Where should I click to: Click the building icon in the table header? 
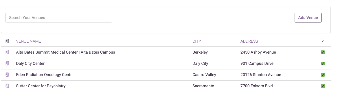pyautogui.click(x=7, y=41)
